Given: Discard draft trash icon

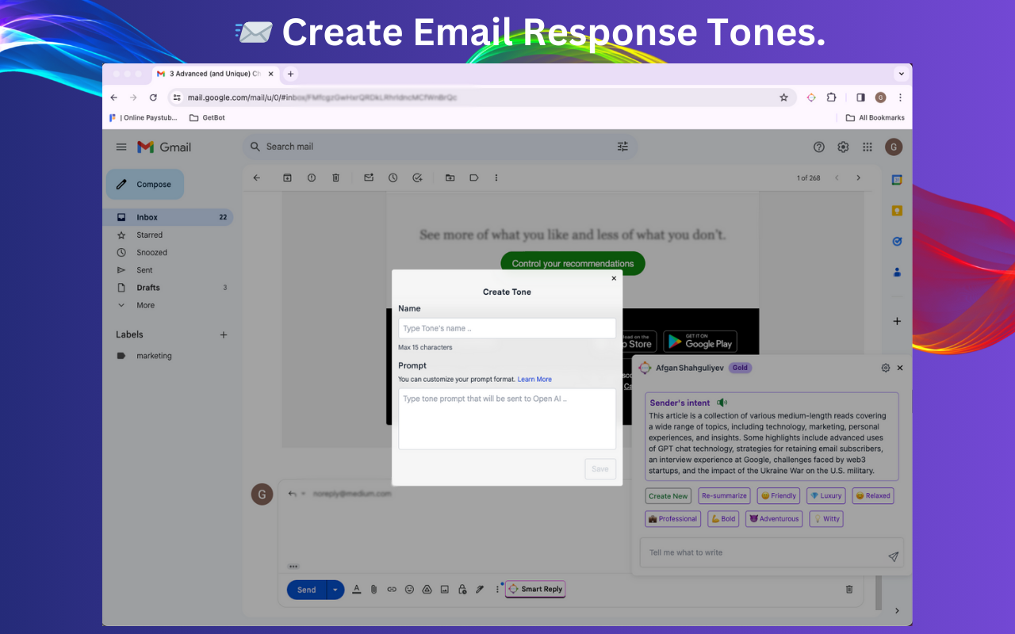Looking at the screenshot, I should [x=849, y=590].
